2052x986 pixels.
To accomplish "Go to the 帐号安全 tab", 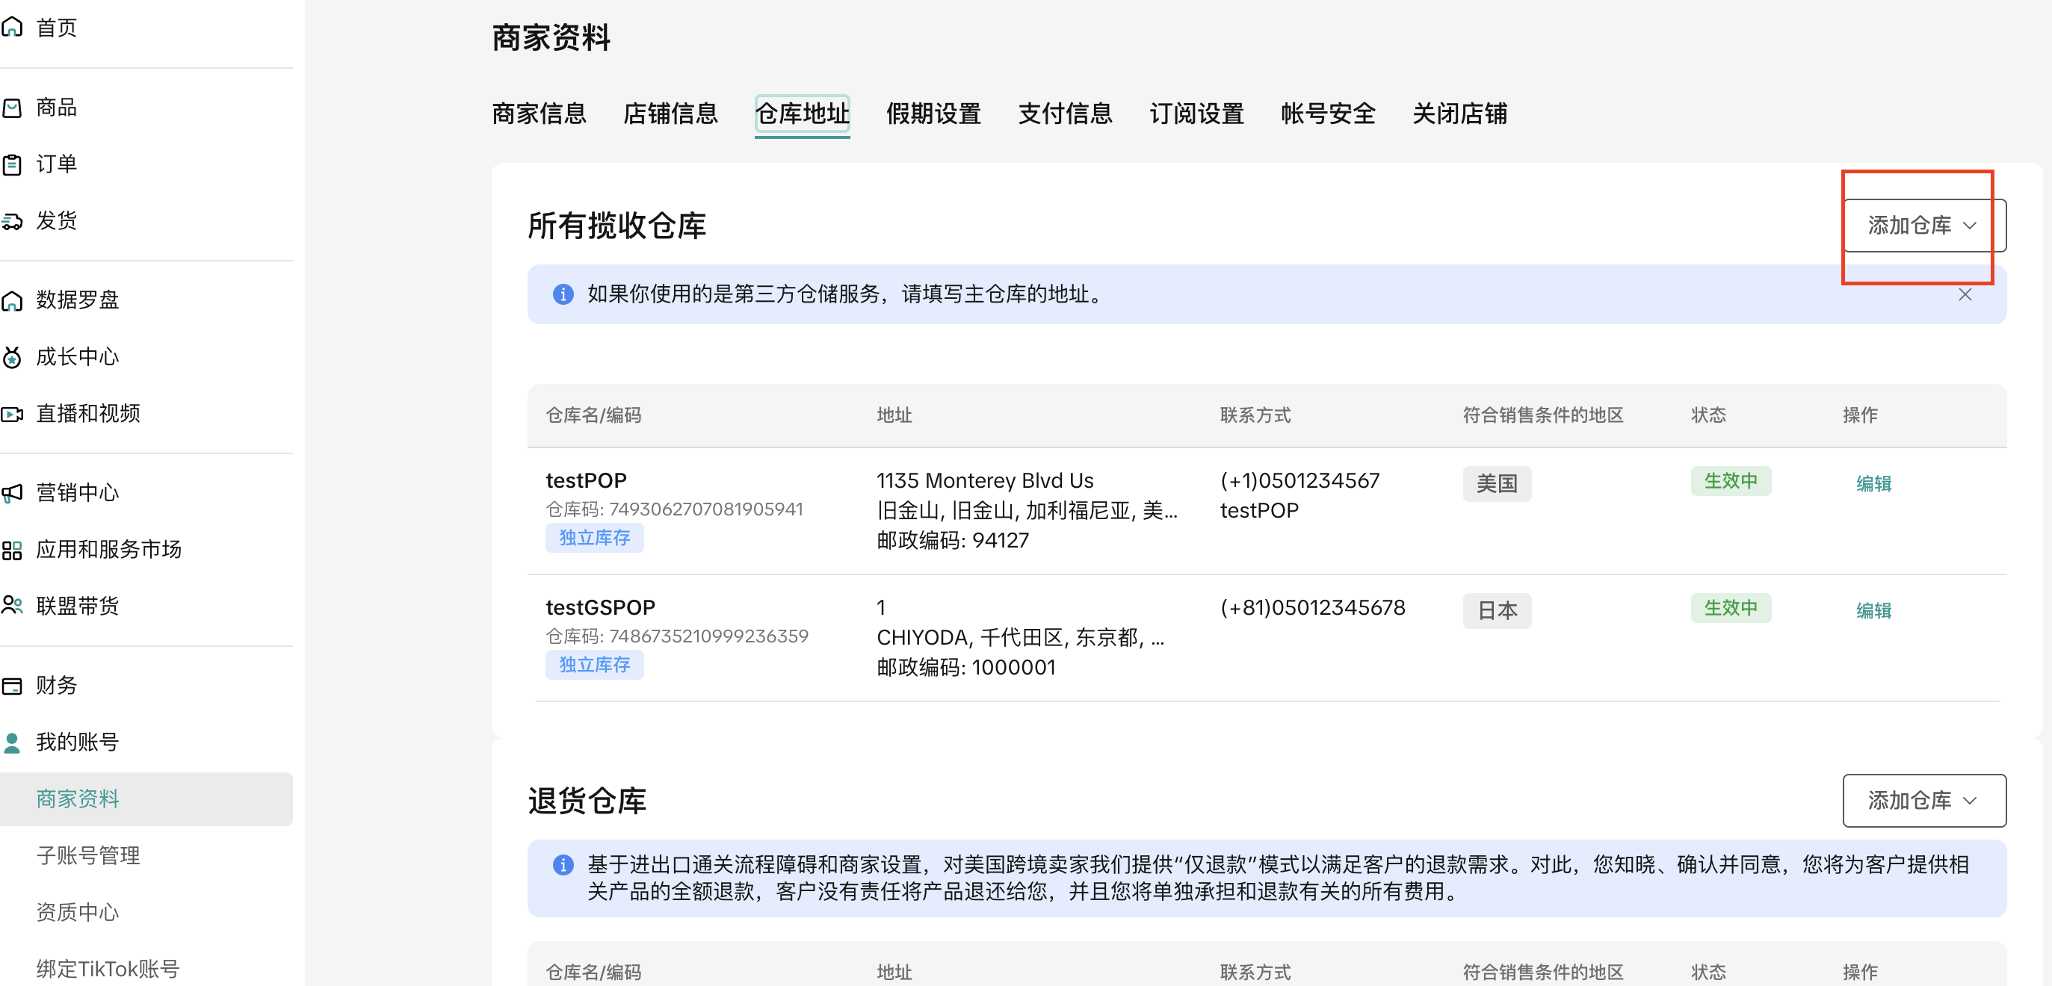I will pyautogui.click(x=1327, y=114).
